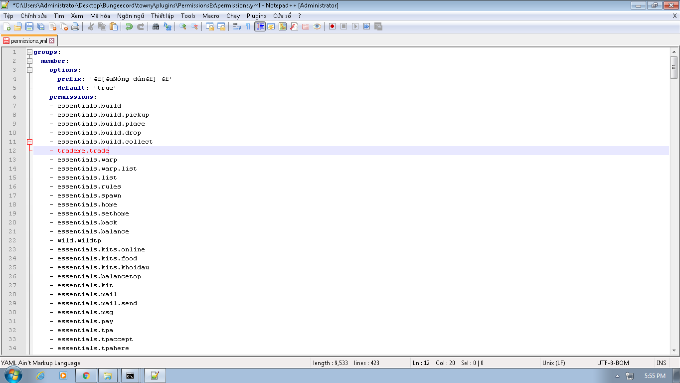The width and height of the screenshot is (680, 383).
Task: Click the New file toolbar icon
Action: coord(7,26)
